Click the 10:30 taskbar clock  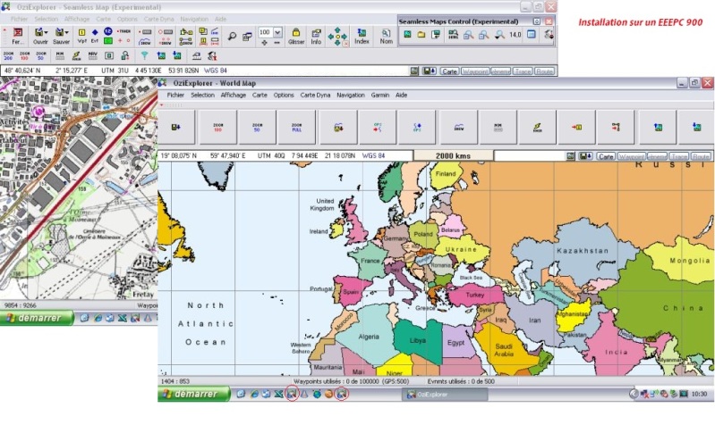[699, 394]
